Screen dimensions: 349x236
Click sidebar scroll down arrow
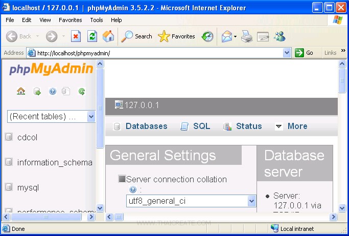point(100,208)
